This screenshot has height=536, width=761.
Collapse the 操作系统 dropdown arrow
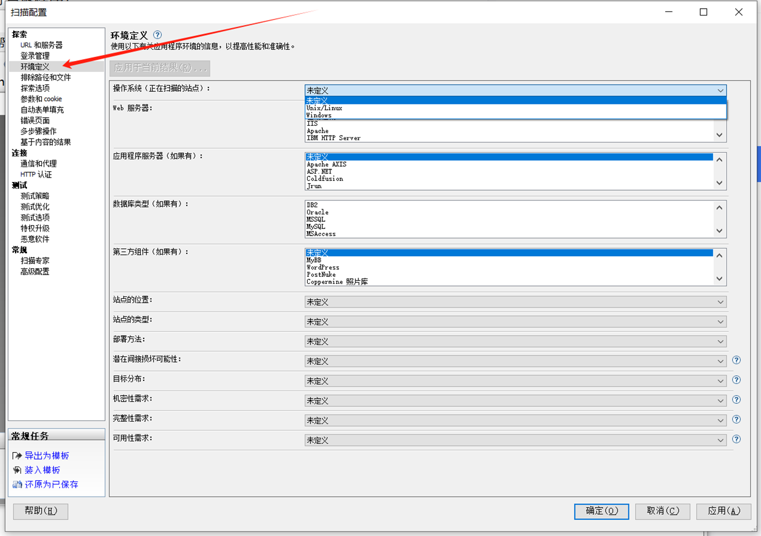(x=720, y=91)
